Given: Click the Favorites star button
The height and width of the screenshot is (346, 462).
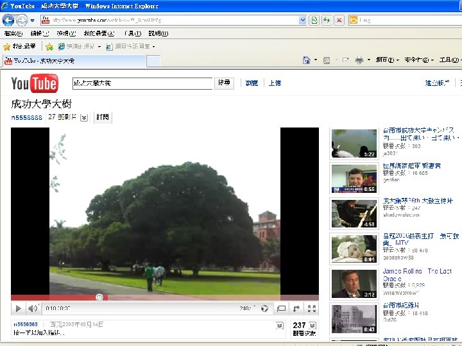Looking at the screenshot, I should (19, 47).
